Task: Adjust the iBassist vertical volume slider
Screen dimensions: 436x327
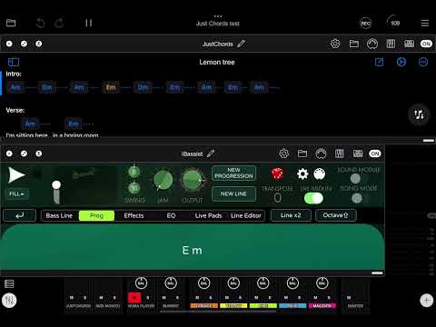Action: pyautogui.click(x=56, y=192)
